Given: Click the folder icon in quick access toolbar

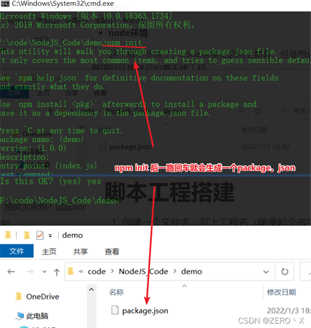Looking at the screenshot, I should [x=8, y=235].
